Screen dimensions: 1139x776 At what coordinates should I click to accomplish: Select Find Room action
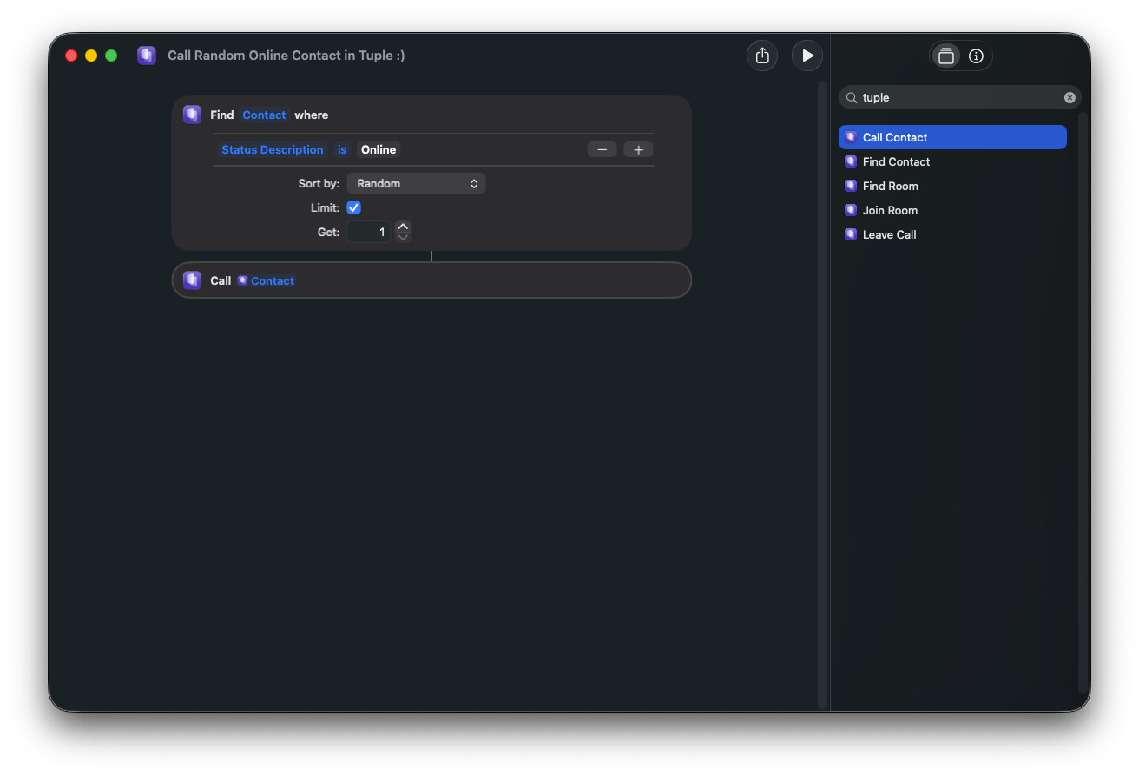tap(952, 186)
